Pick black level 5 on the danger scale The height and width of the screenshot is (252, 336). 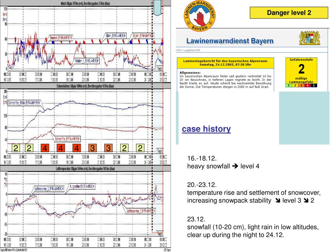click(x=314, y=86)
